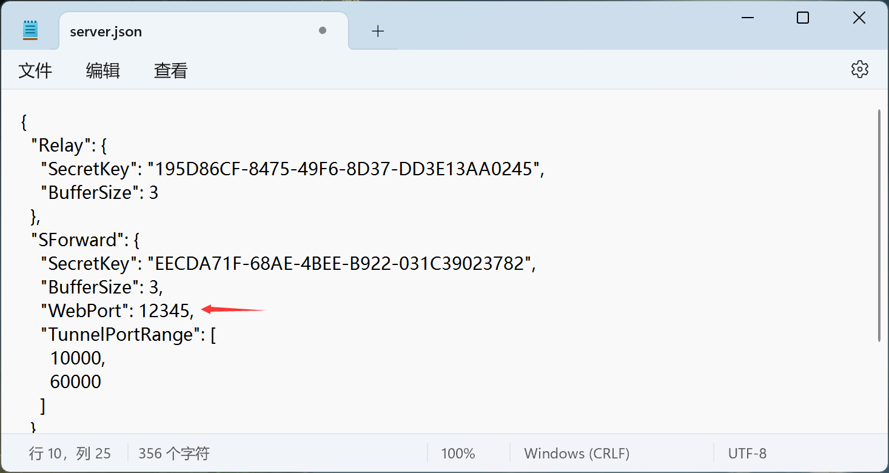Screen dimensions: 889x473
Task: Place cursor on "SForward": { line
Action: tap(86, 240)
